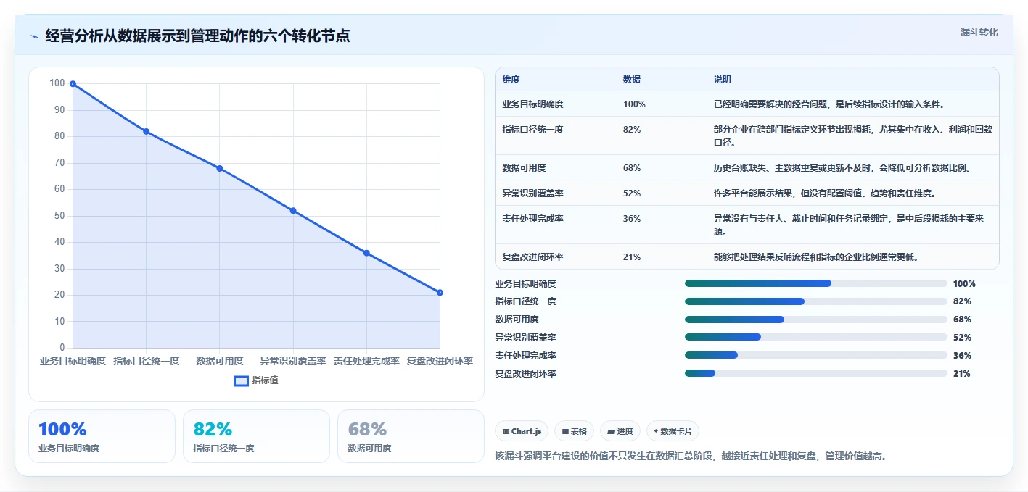
Task: Toggle the 指标值 chart legend item
Action: (x=255, y=380)
